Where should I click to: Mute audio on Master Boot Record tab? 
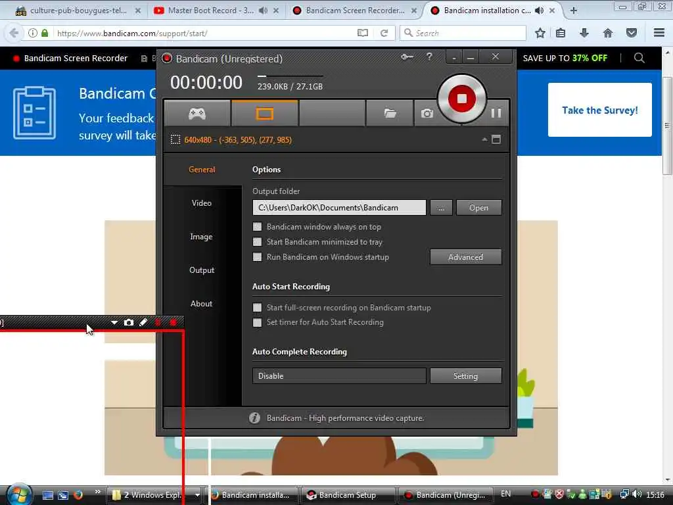pyautogui.click(x=263, y=11)
